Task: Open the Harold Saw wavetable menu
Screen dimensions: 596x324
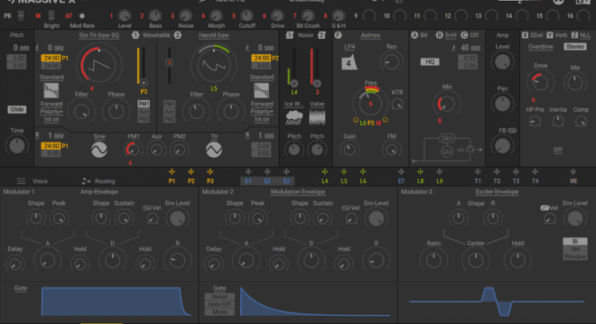Action: (214, 36)
